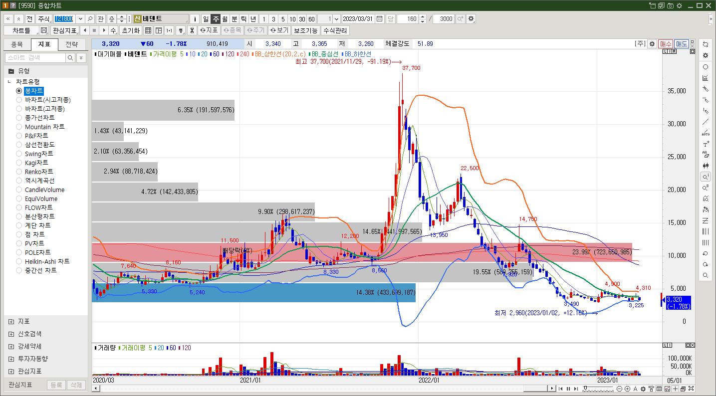Open the stock code dropdown arrow
716x396 pixels.
point(79,19)
